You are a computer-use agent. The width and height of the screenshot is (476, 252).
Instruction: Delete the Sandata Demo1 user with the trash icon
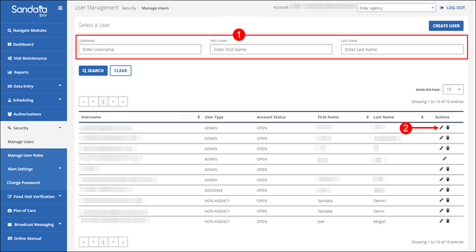448,200
